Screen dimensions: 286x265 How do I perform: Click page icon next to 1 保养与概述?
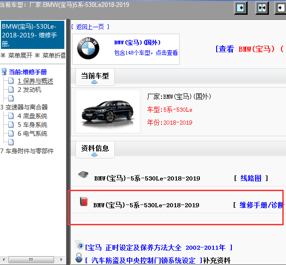(x=11, y=81)
